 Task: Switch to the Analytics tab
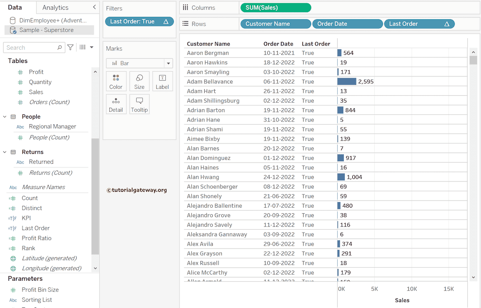[x=55, y=8]
